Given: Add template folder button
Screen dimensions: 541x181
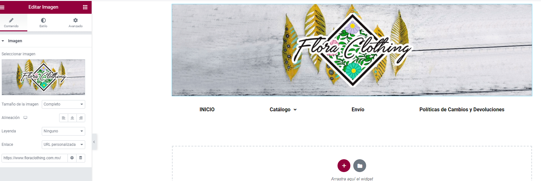Looking at the screenshot, I should [x=360, y=166].
